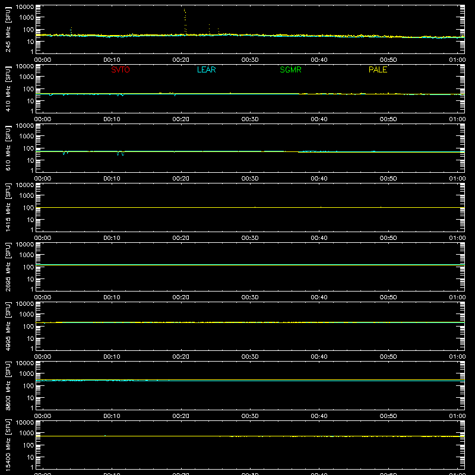This screenshot has height=475, width=475.
Task: Click 00:40 tick label under the 4995 MHz panel
Action: pyautogui.click(x=319, y=357)
